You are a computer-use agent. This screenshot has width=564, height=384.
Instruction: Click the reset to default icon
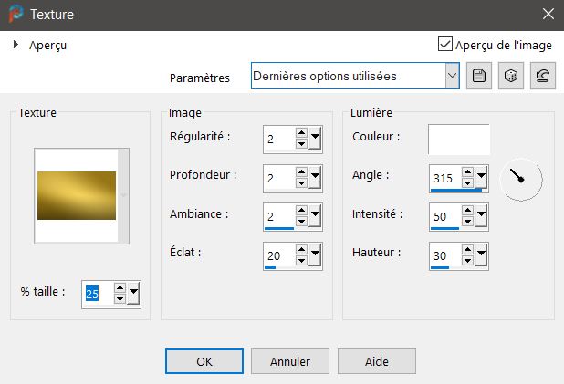[544, 77]
